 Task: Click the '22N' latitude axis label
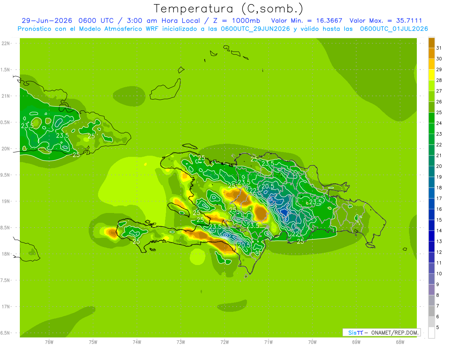pos(6,43)
